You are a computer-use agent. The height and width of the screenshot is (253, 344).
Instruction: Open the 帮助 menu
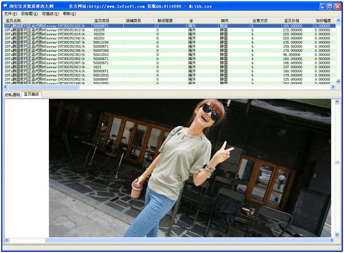point(69,13)
